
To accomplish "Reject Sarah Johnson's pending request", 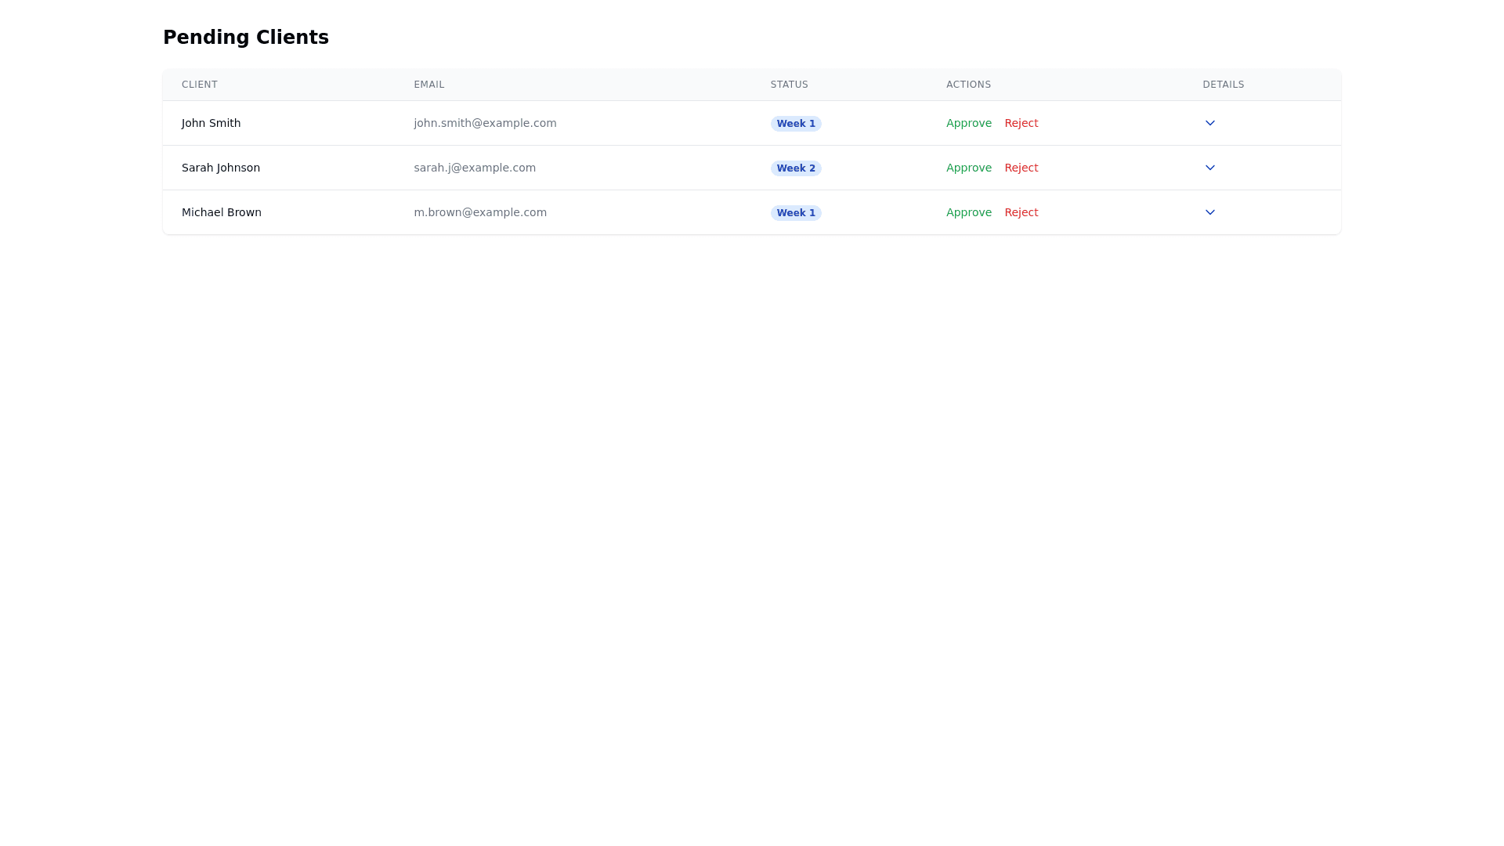I will [1021, 168].
